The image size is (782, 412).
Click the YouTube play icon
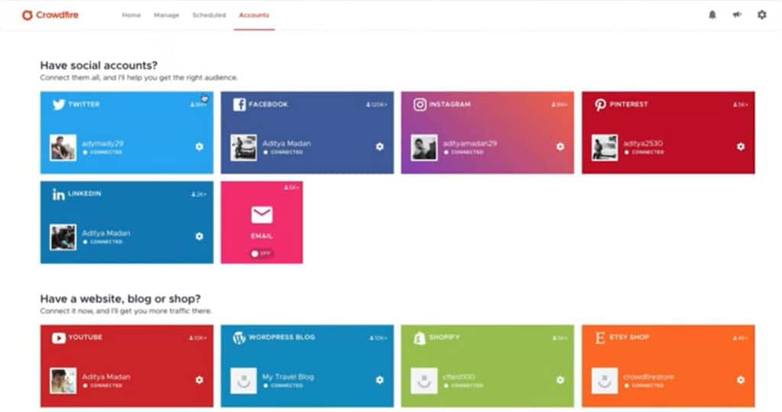[x=58, y=338]
